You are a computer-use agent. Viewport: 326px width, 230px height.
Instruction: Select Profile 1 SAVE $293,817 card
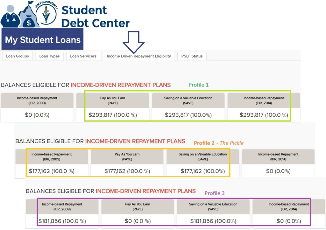(188, 107)
